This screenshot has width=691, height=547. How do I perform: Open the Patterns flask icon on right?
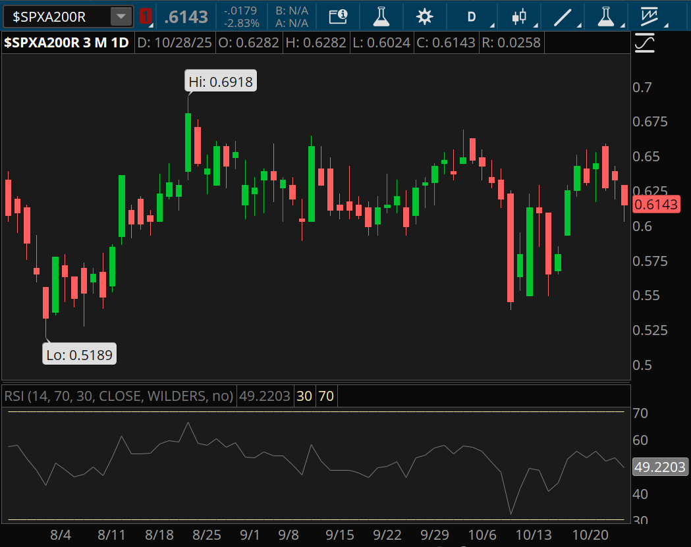pos(606,16)
